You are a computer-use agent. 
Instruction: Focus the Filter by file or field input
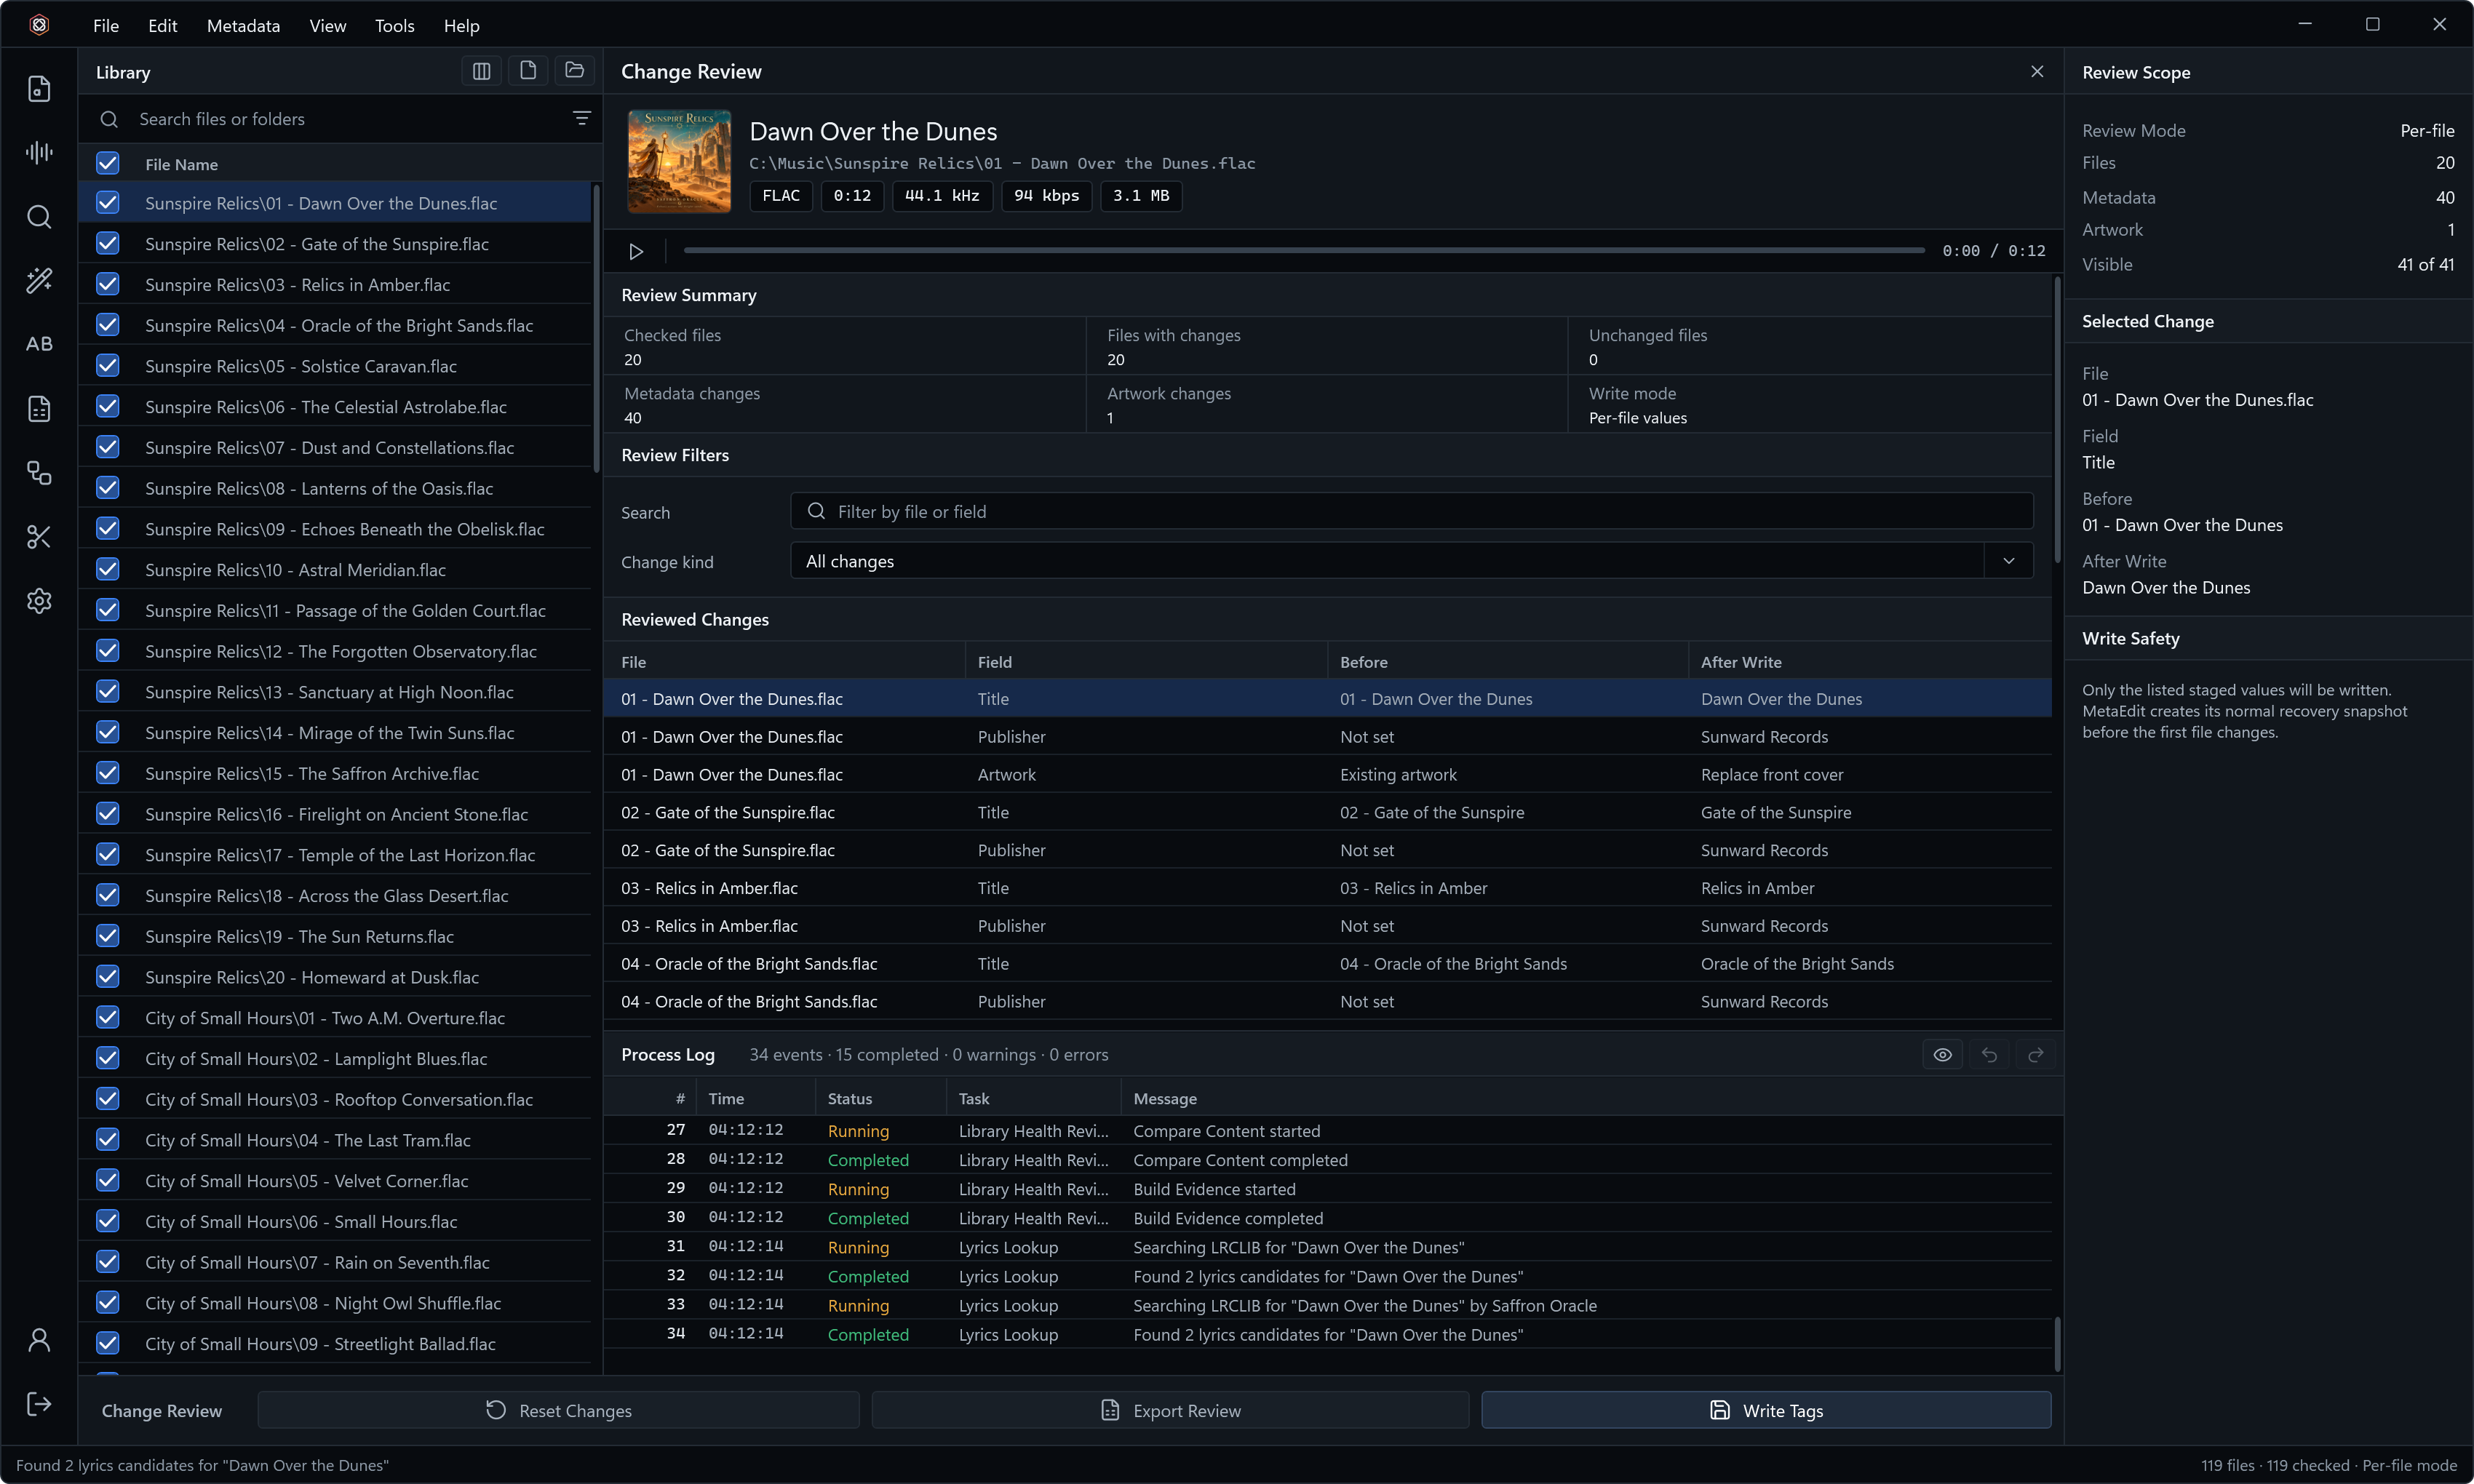(1411, 511)
